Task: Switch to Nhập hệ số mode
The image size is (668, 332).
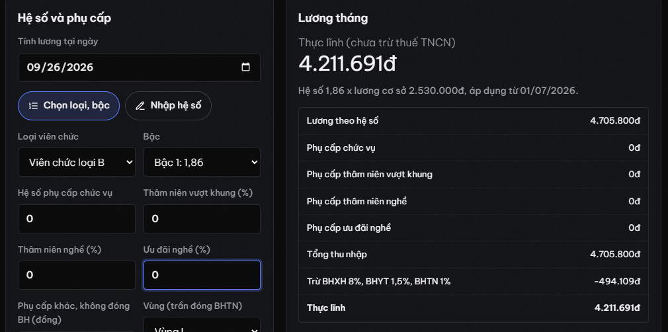Action: 168,106
